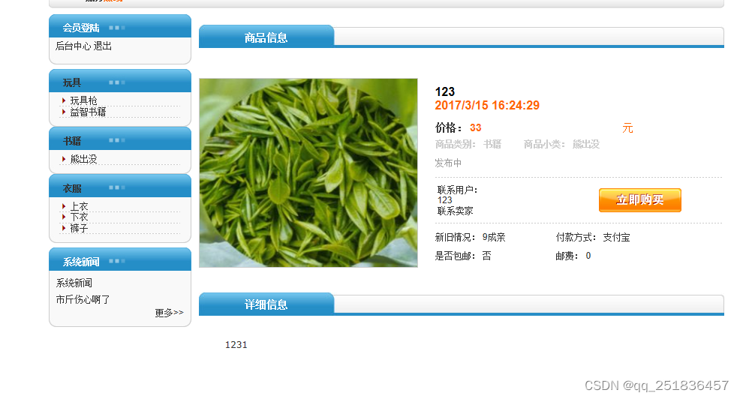Viewport: 740px width, 399px height.
Task: Click the dots icon in 系统新闻 header
Action: pyautogui.click(x=116, y=261)
